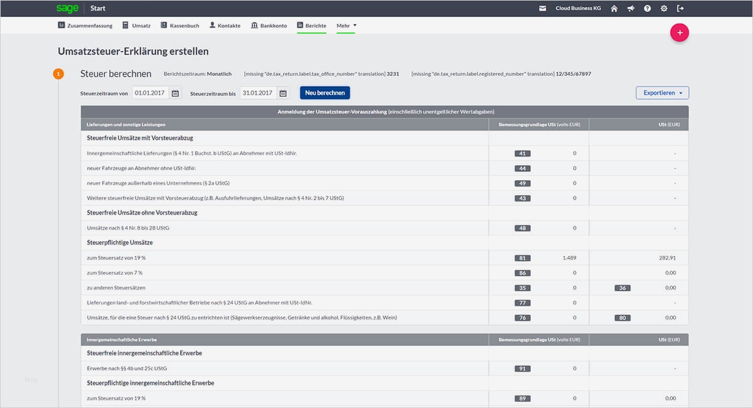
Task: Click the Steuerzeitraum von date field
Action: tap(151, 93)
